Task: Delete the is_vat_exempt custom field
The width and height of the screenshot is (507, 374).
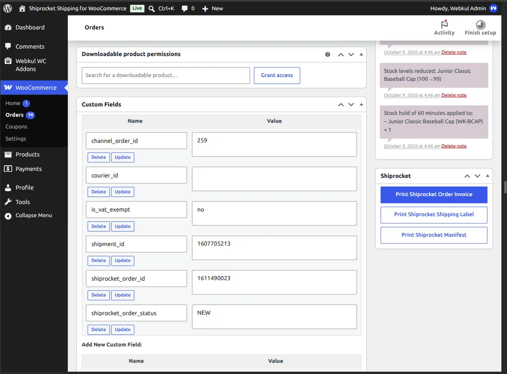Action: [99, 226]
